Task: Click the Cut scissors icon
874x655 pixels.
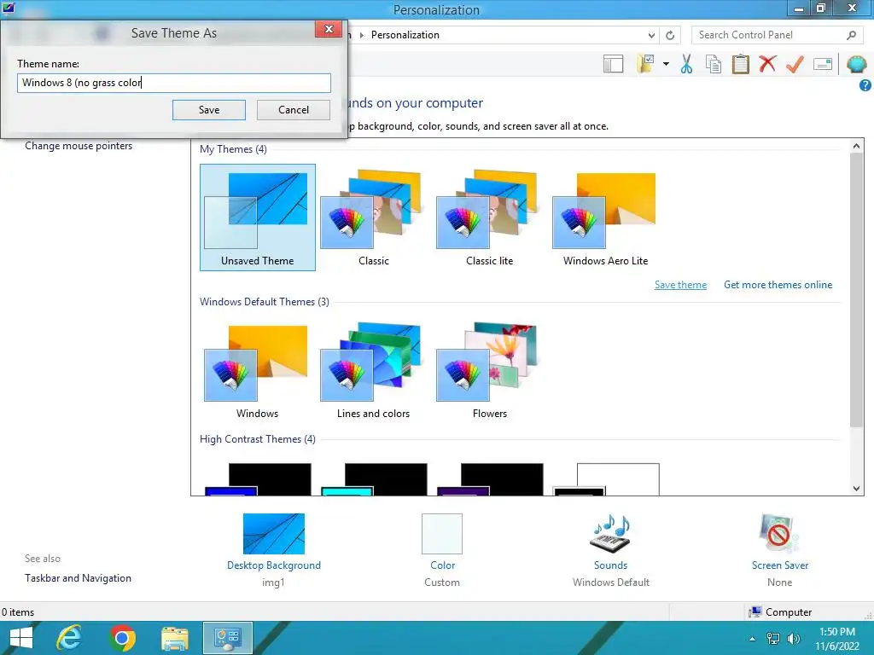Action: coord(686,64)
